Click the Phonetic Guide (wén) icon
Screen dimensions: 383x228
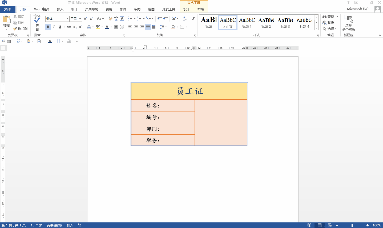pyautogui.click(x=116, y=19)
